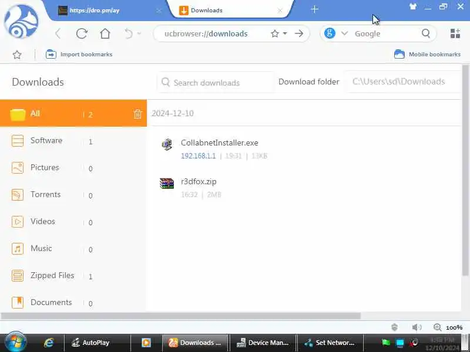Close the https://dro.pm/ay tab
This screenshot has width=470, height=352.
pos(159,11)
